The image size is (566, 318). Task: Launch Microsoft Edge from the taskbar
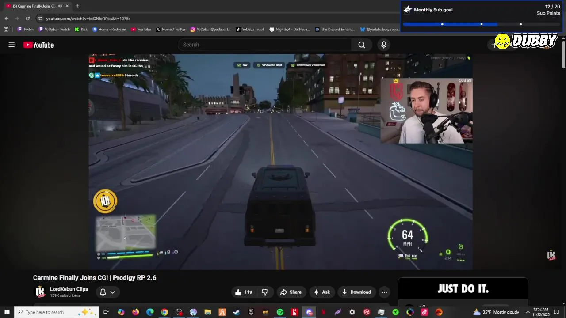tap(150, 312)
